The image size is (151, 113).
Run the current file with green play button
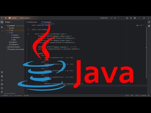coord(112,18)
